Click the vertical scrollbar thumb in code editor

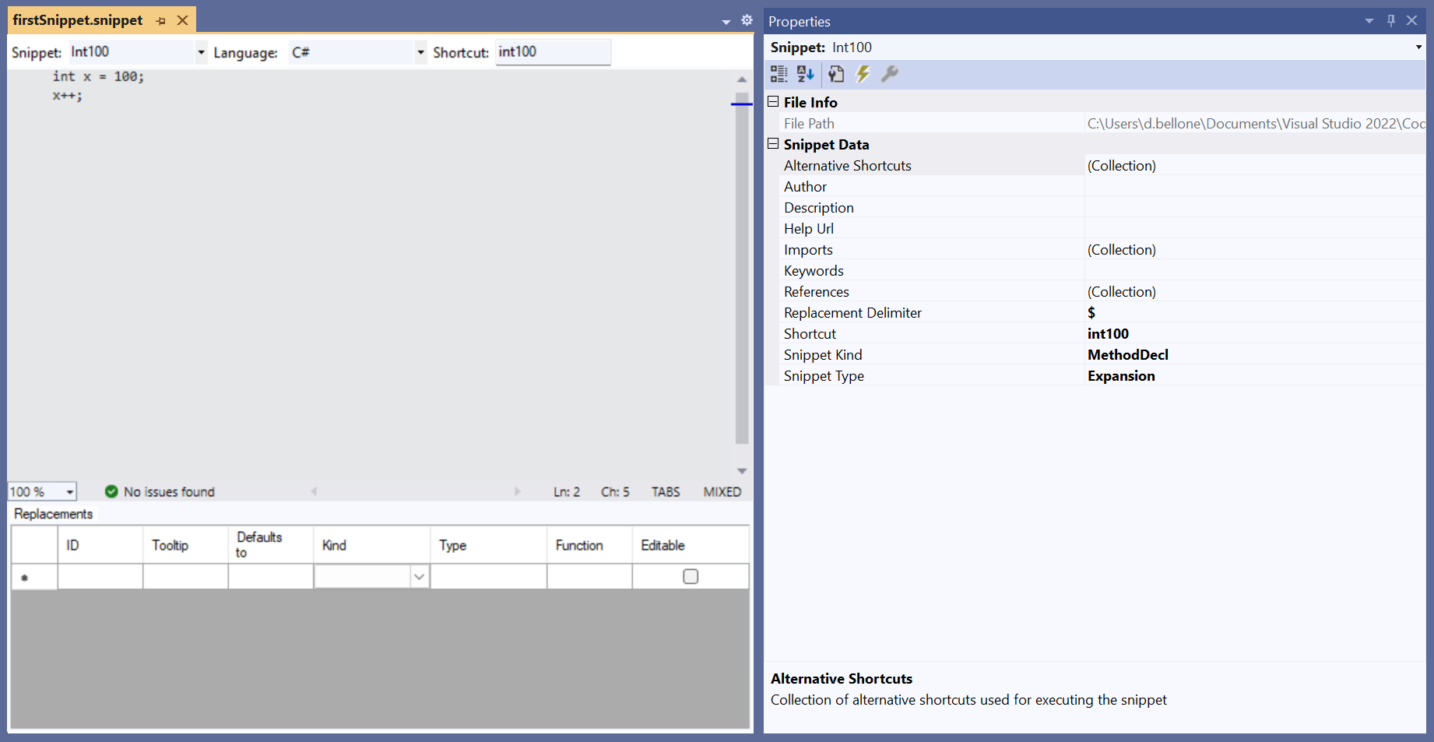point(742,269)
